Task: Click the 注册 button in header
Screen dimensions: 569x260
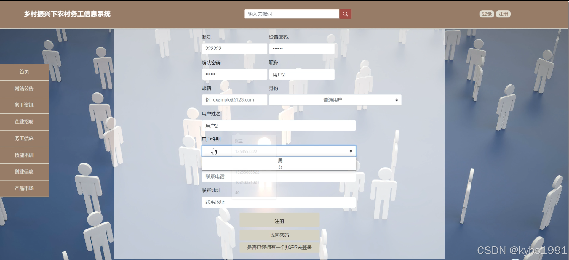Action: tap(503, 14)
